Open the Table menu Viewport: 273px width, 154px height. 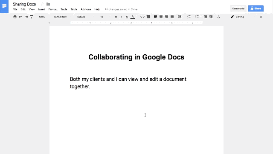pyautogui.click(x=74, y=9)
